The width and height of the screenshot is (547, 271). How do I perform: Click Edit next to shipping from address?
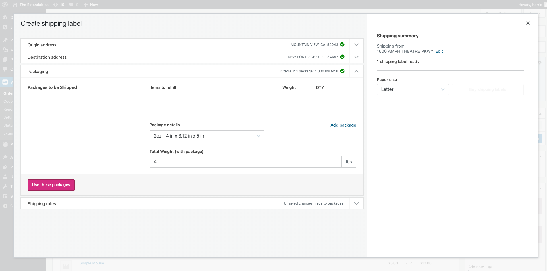(439, 51)
